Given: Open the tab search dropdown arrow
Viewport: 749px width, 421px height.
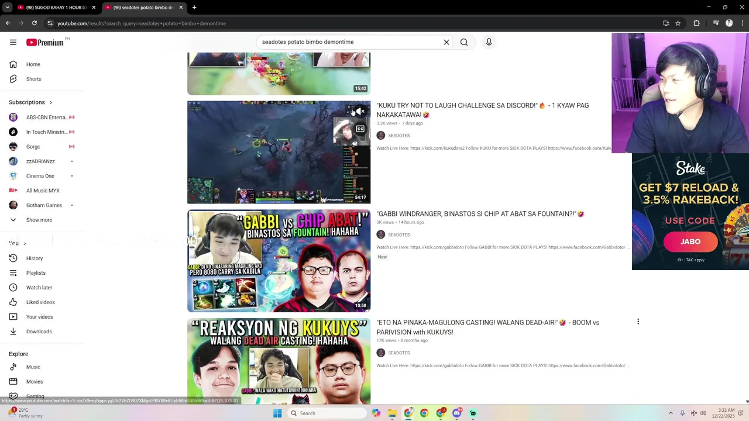Looking at the screenshot, I should click(x=8, y=8).
